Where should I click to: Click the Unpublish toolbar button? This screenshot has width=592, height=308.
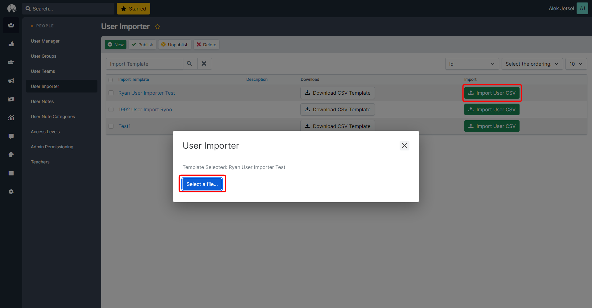point(175,45)
